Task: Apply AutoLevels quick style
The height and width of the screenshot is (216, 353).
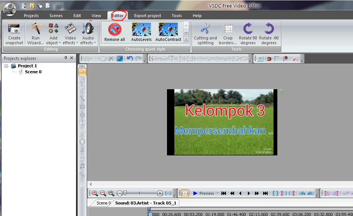Action: pyautogui.click(x=141, y=32)
